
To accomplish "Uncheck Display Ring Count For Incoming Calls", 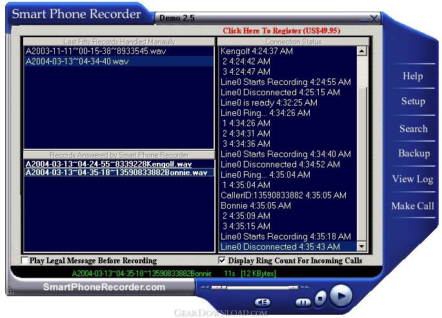I will [223, 261].
